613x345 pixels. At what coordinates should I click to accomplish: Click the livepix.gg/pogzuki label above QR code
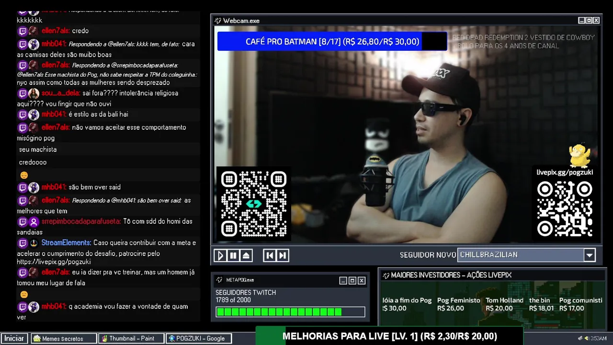tap(565, 172)
